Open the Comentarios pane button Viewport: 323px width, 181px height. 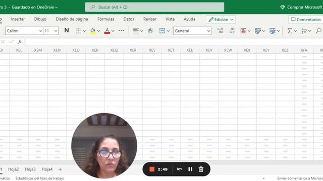click(x=306, y=20)
